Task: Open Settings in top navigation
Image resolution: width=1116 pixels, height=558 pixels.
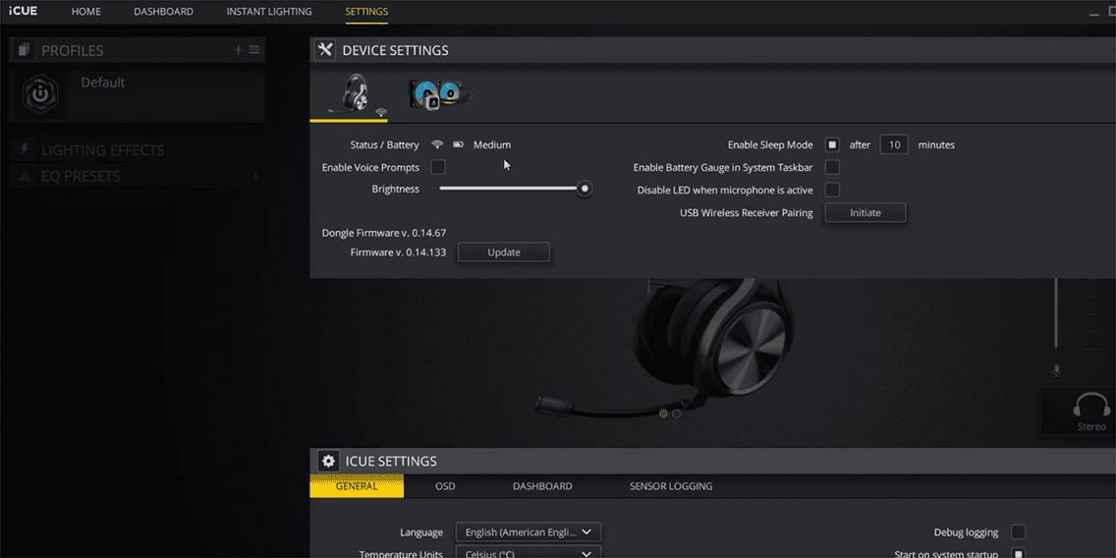Action: coord(366,12)
